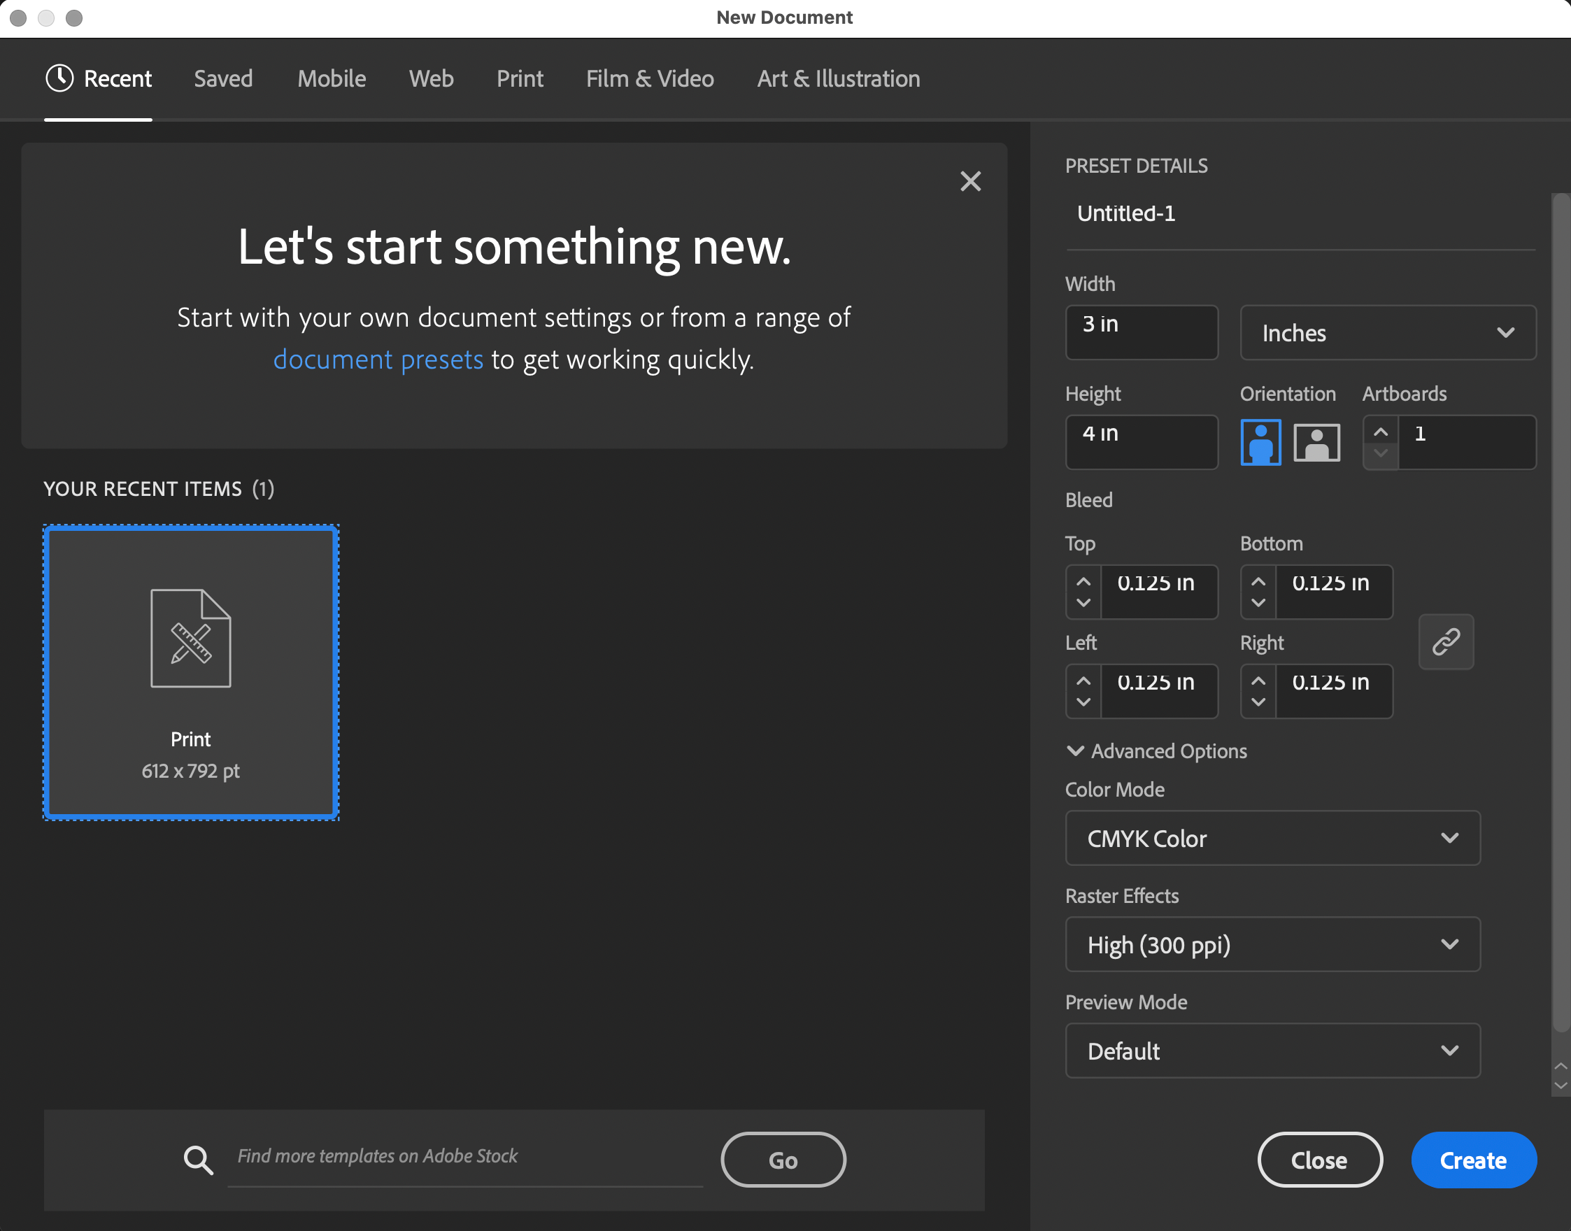The image size is (1571, 1231).
Task: Click the search magnifier icon
Action: (x=198, y=1160)
